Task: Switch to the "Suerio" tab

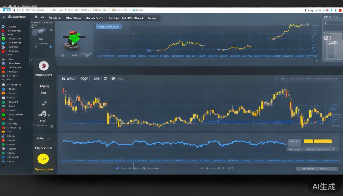Action: [152, 18]
